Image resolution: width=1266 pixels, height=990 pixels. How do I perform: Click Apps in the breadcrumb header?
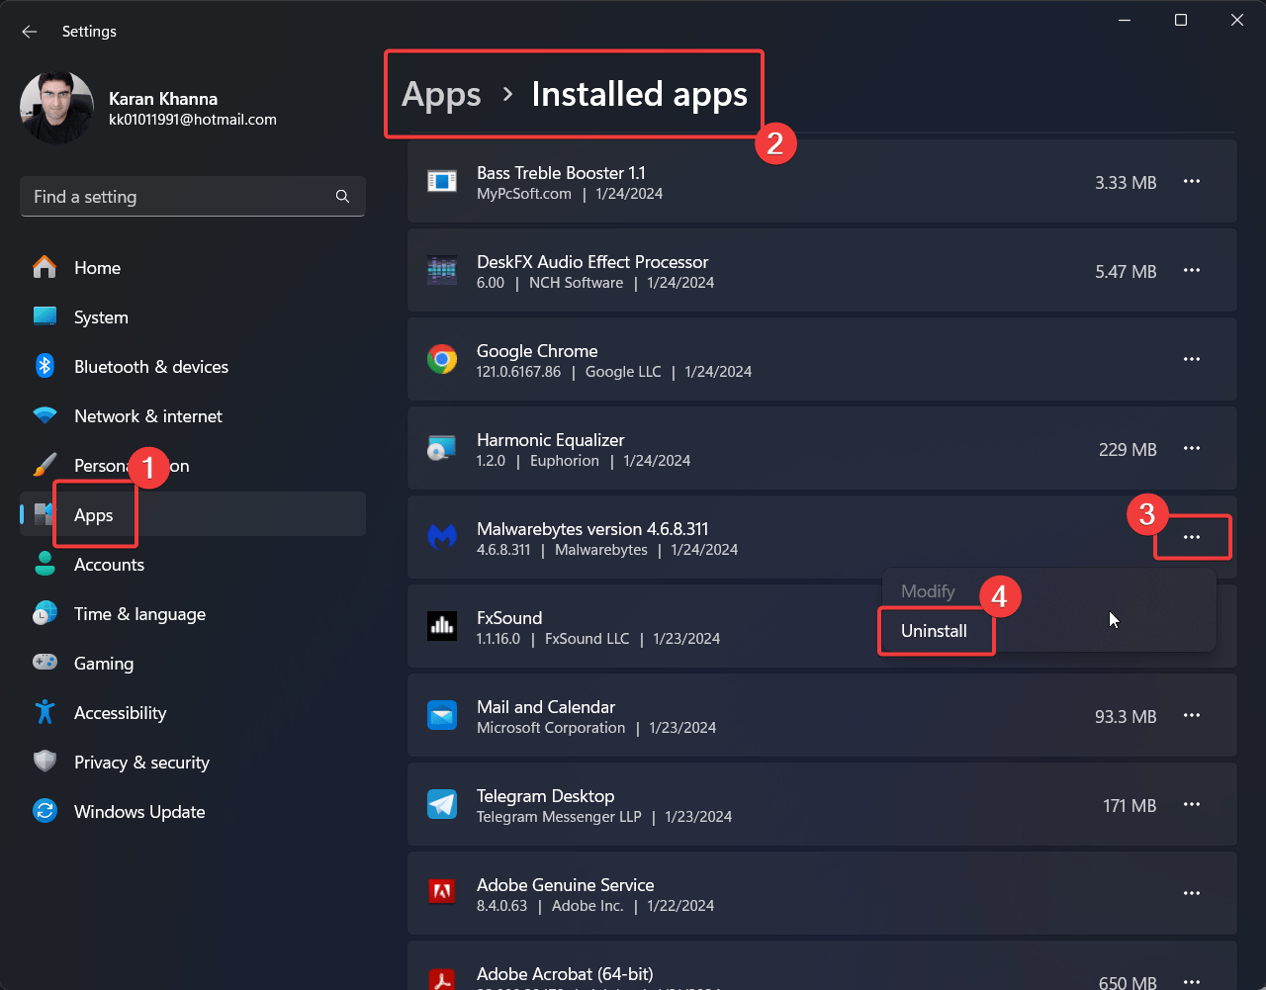pos(441,95)
